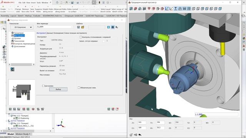Click the C1 axis value field in preview
Viewport: 246px width, 138px height.
tap(142, 128)
